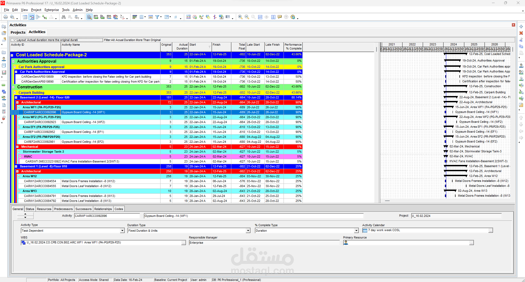
Task: Click the Primary Resource browse ellipsis button
Action: click(x=471, y=243)
